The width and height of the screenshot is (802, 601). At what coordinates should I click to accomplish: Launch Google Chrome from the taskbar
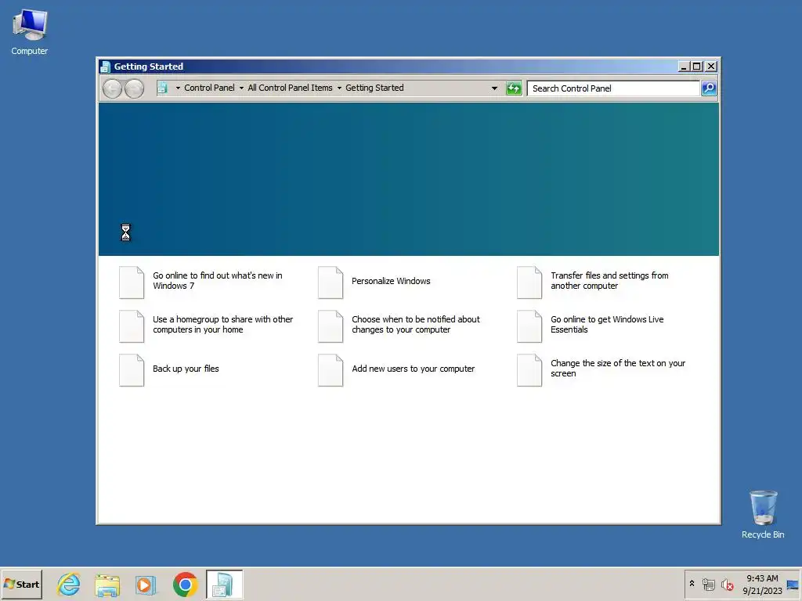click(x=185, y=584)
